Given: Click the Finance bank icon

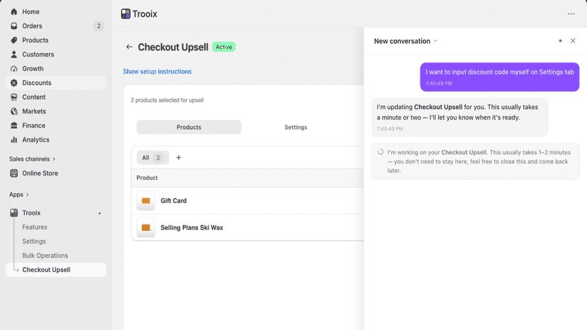Looking at the screenshot, I should [x=14, y=125].
